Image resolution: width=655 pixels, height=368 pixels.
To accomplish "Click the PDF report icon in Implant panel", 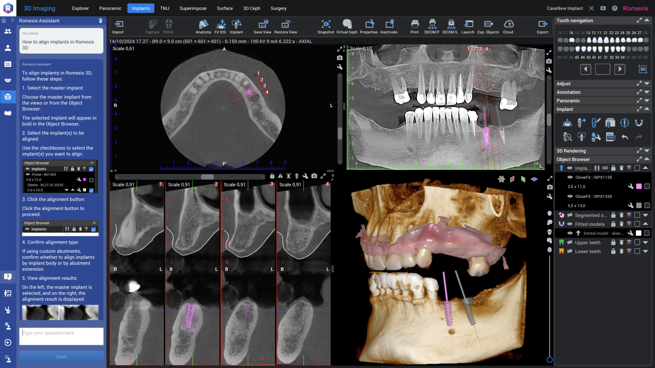I will [610, 137].
